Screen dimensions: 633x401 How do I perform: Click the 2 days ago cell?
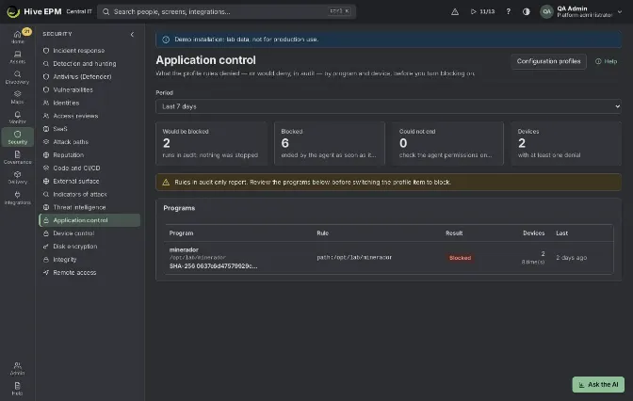(x=571, y=257)
